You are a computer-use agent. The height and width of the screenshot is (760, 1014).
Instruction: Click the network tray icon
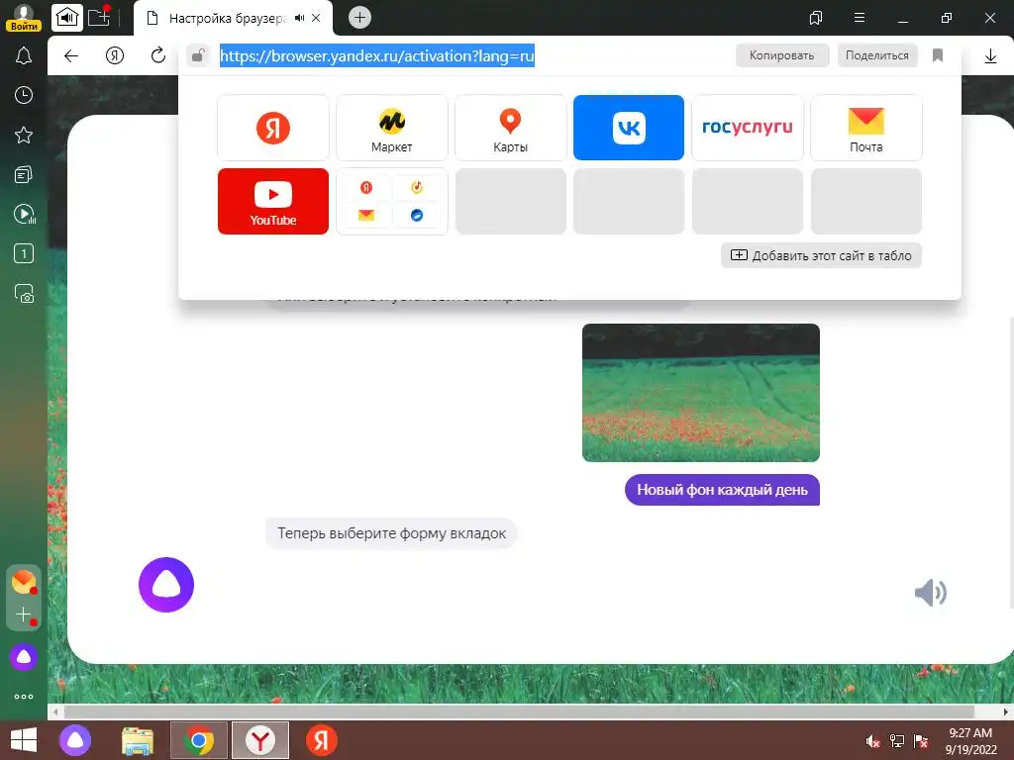(897, 741)
